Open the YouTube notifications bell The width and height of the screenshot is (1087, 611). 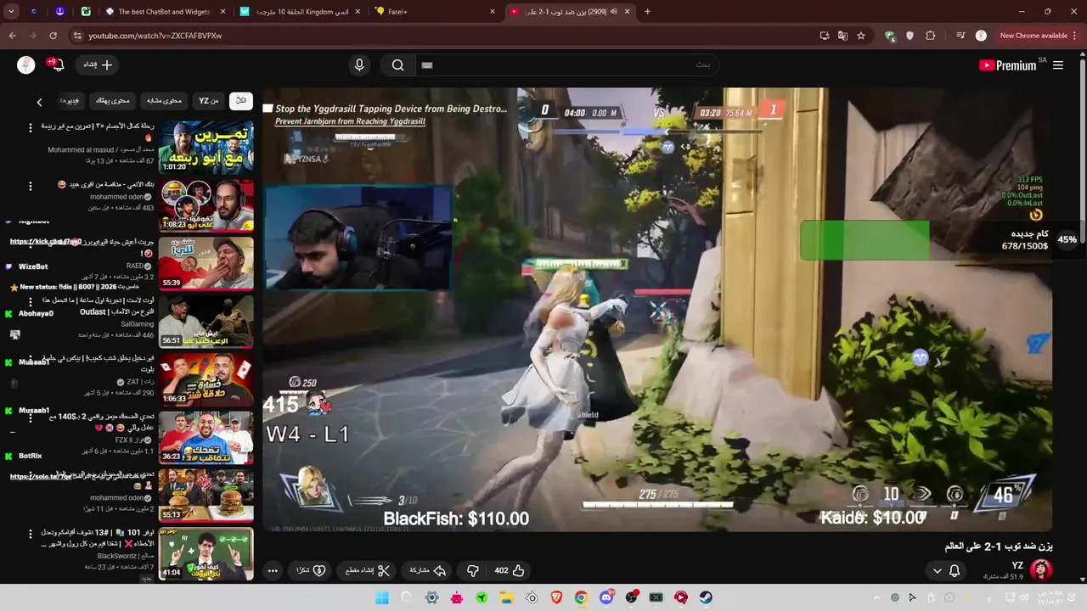point(58,65)
